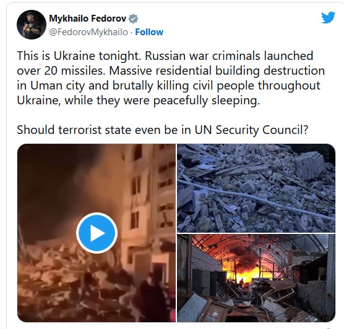
Task: Click the UN Security Council question line
Action: 163,130
